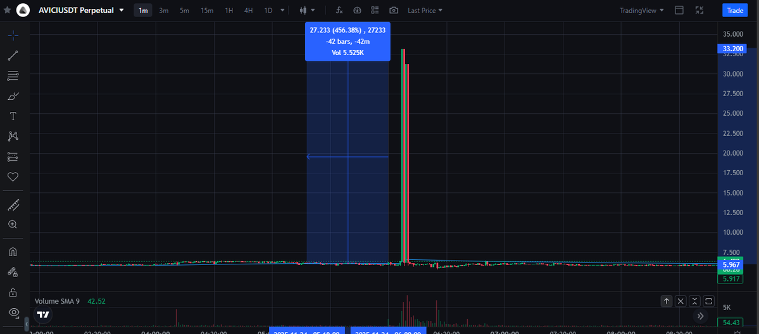Screen dimensions: 759x334
Task: Click the 54.43 volume axis label
Action: 731,323
